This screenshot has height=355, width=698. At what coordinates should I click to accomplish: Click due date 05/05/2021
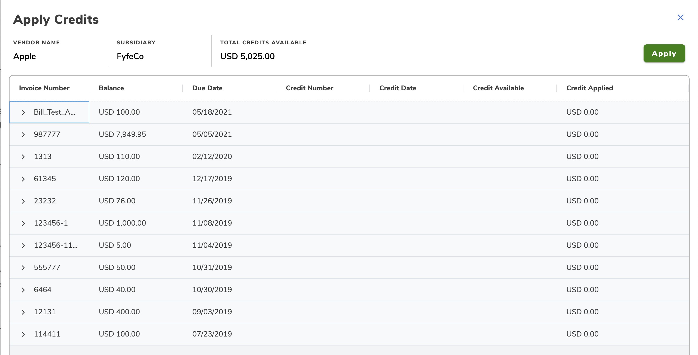[212, 134]
